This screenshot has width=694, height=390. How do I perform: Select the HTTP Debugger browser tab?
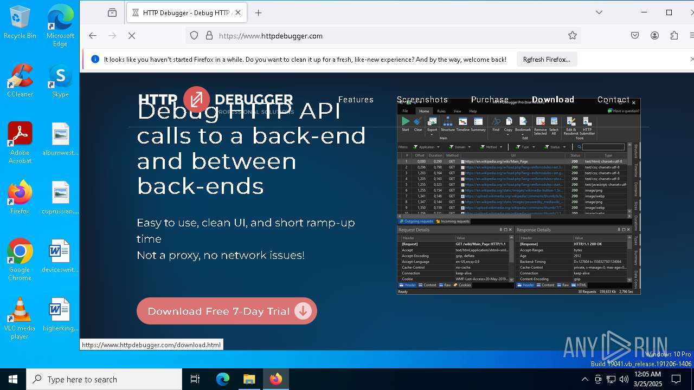(x=186, y=12)
